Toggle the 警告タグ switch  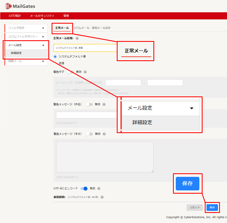70,72
